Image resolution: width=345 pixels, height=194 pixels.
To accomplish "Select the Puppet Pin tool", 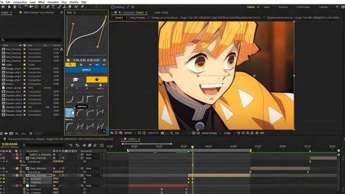I will 82,7.
